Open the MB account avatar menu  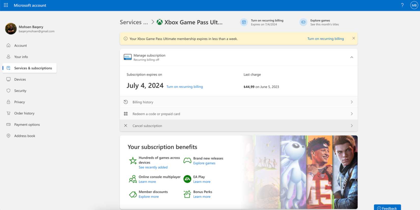pyautogui.click(x=414, y=5)
